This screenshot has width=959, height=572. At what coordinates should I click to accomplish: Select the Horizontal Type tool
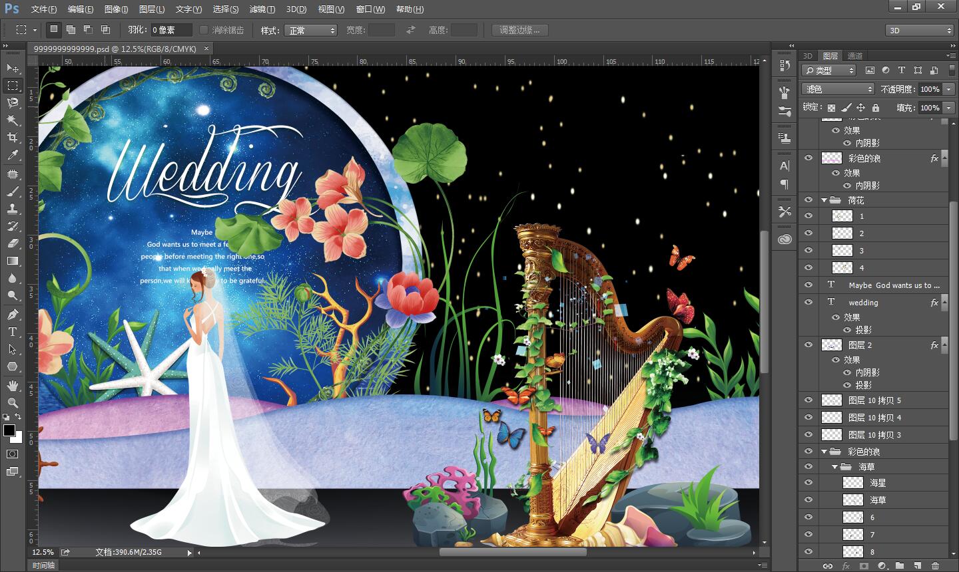(13, 332)
